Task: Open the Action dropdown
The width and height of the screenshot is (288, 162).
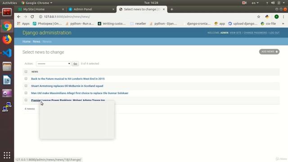Action: point(53,64)
